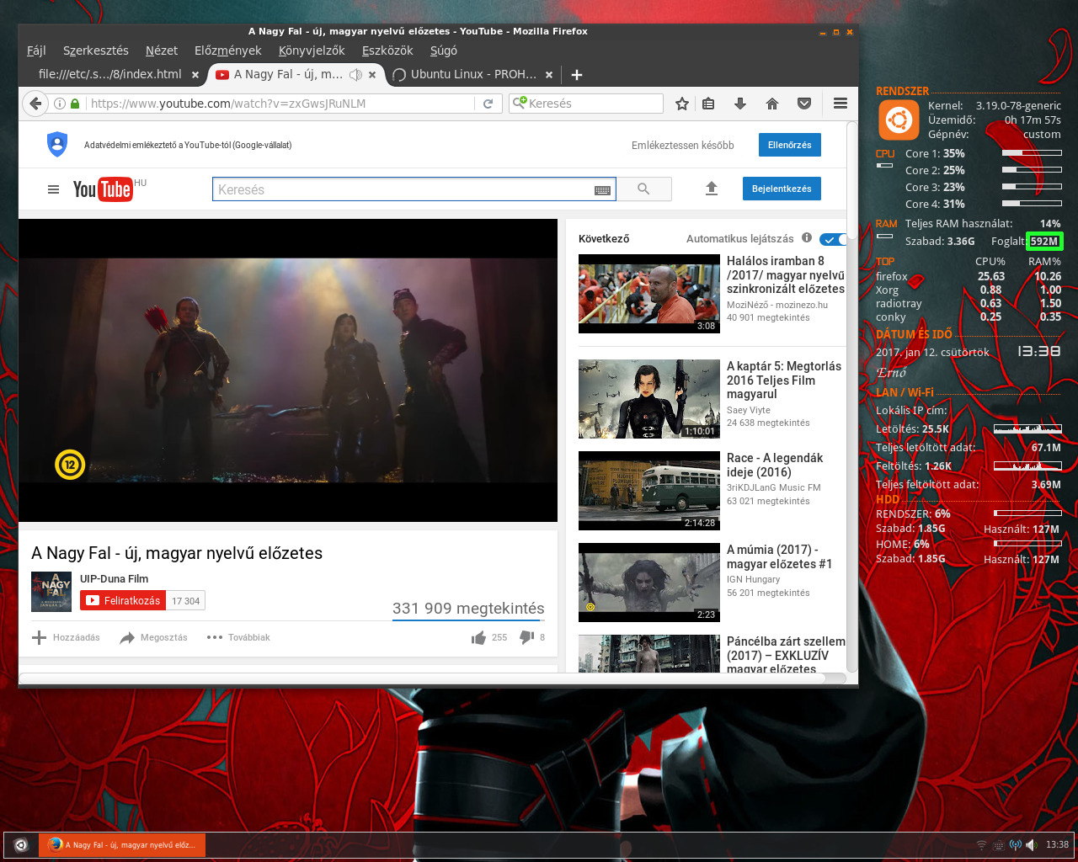The width and height of the screenshot is (1078, 862).
Task: Open the search engine dropdown in Keresés box
Action: click(520, 104)
